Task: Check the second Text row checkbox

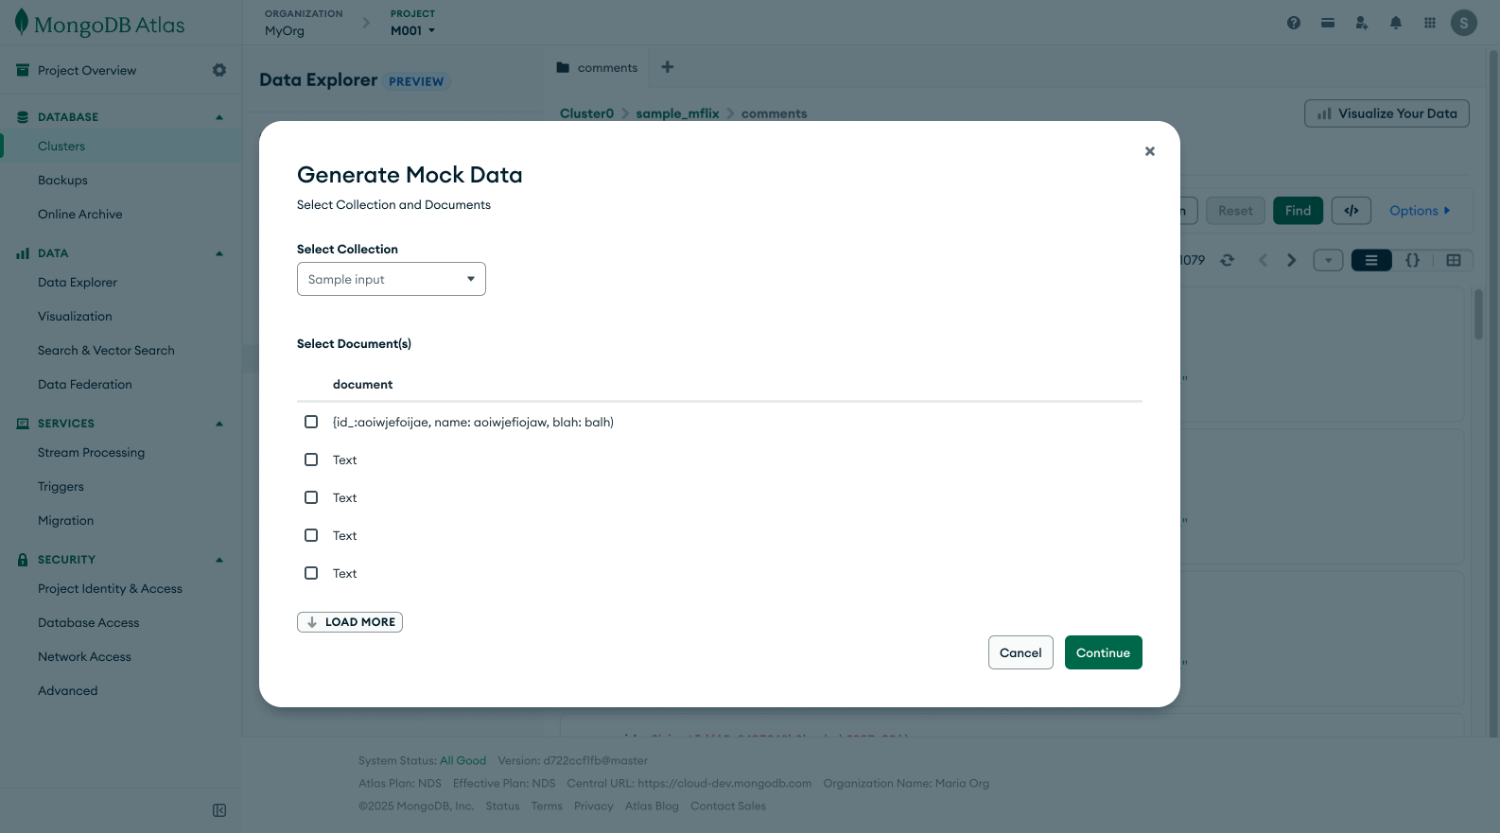Action: coord(311,497)
